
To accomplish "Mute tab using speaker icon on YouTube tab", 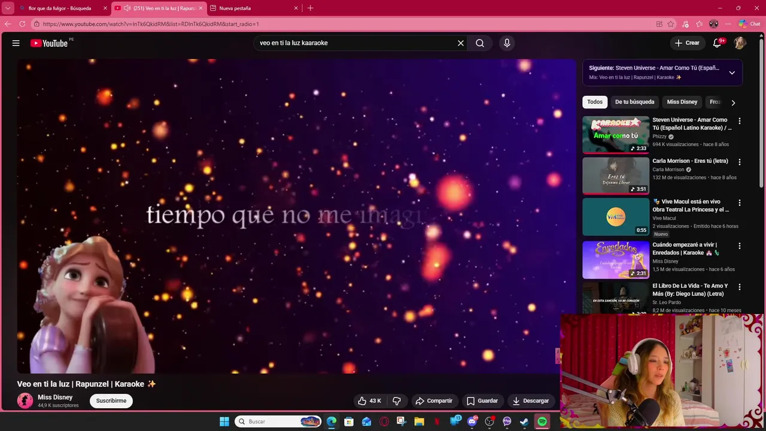I will [127, 8].
